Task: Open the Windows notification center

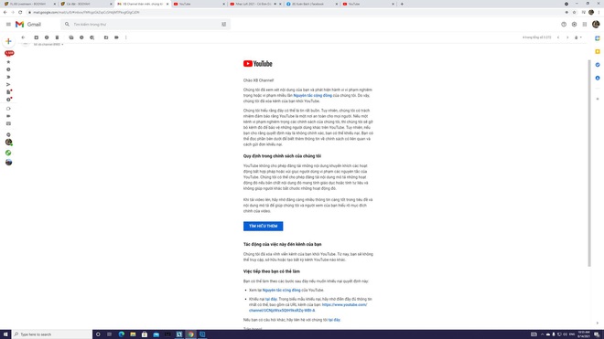Action: [597, 334]
